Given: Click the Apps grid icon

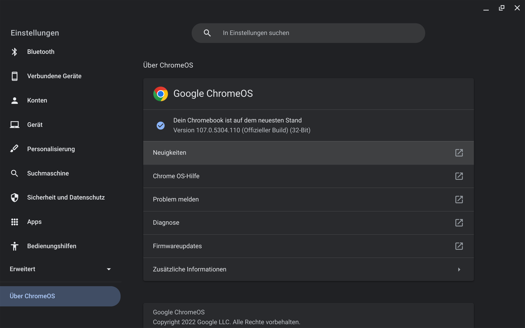Looking at the screenshot, I should 14,222.
